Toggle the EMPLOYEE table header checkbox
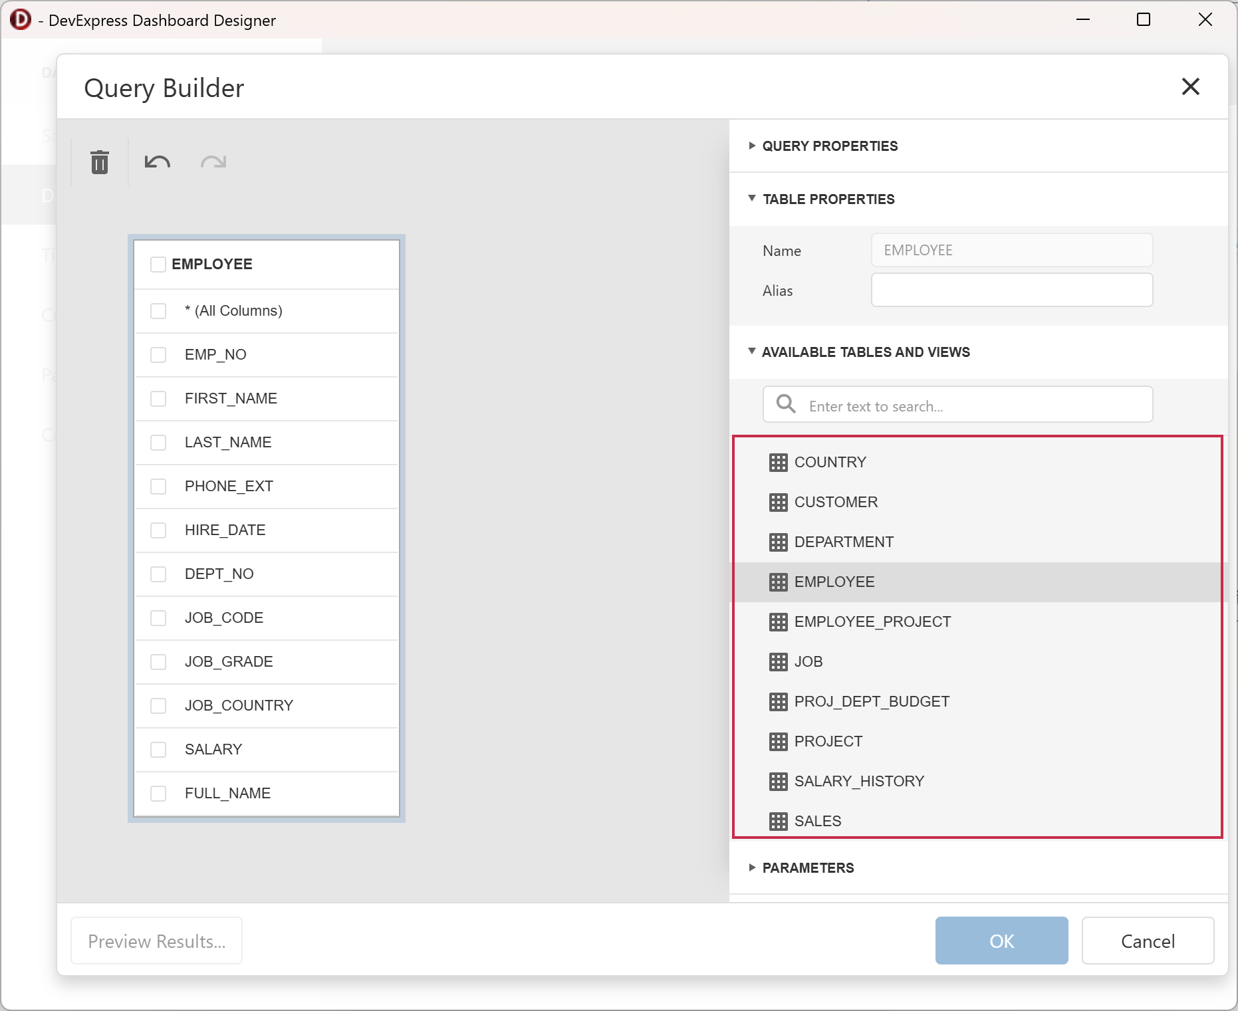 coord(158,265)
